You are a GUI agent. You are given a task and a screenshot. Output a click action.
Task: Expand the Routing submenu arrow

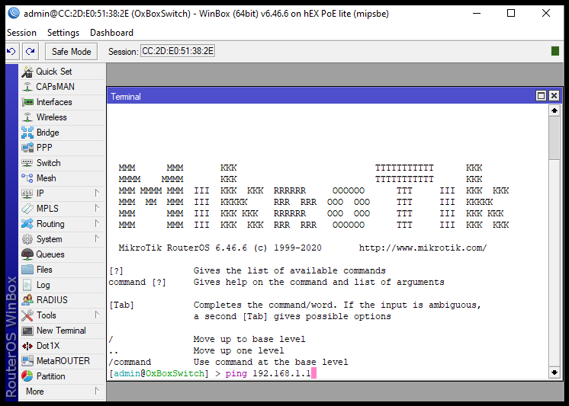[97, 223]
